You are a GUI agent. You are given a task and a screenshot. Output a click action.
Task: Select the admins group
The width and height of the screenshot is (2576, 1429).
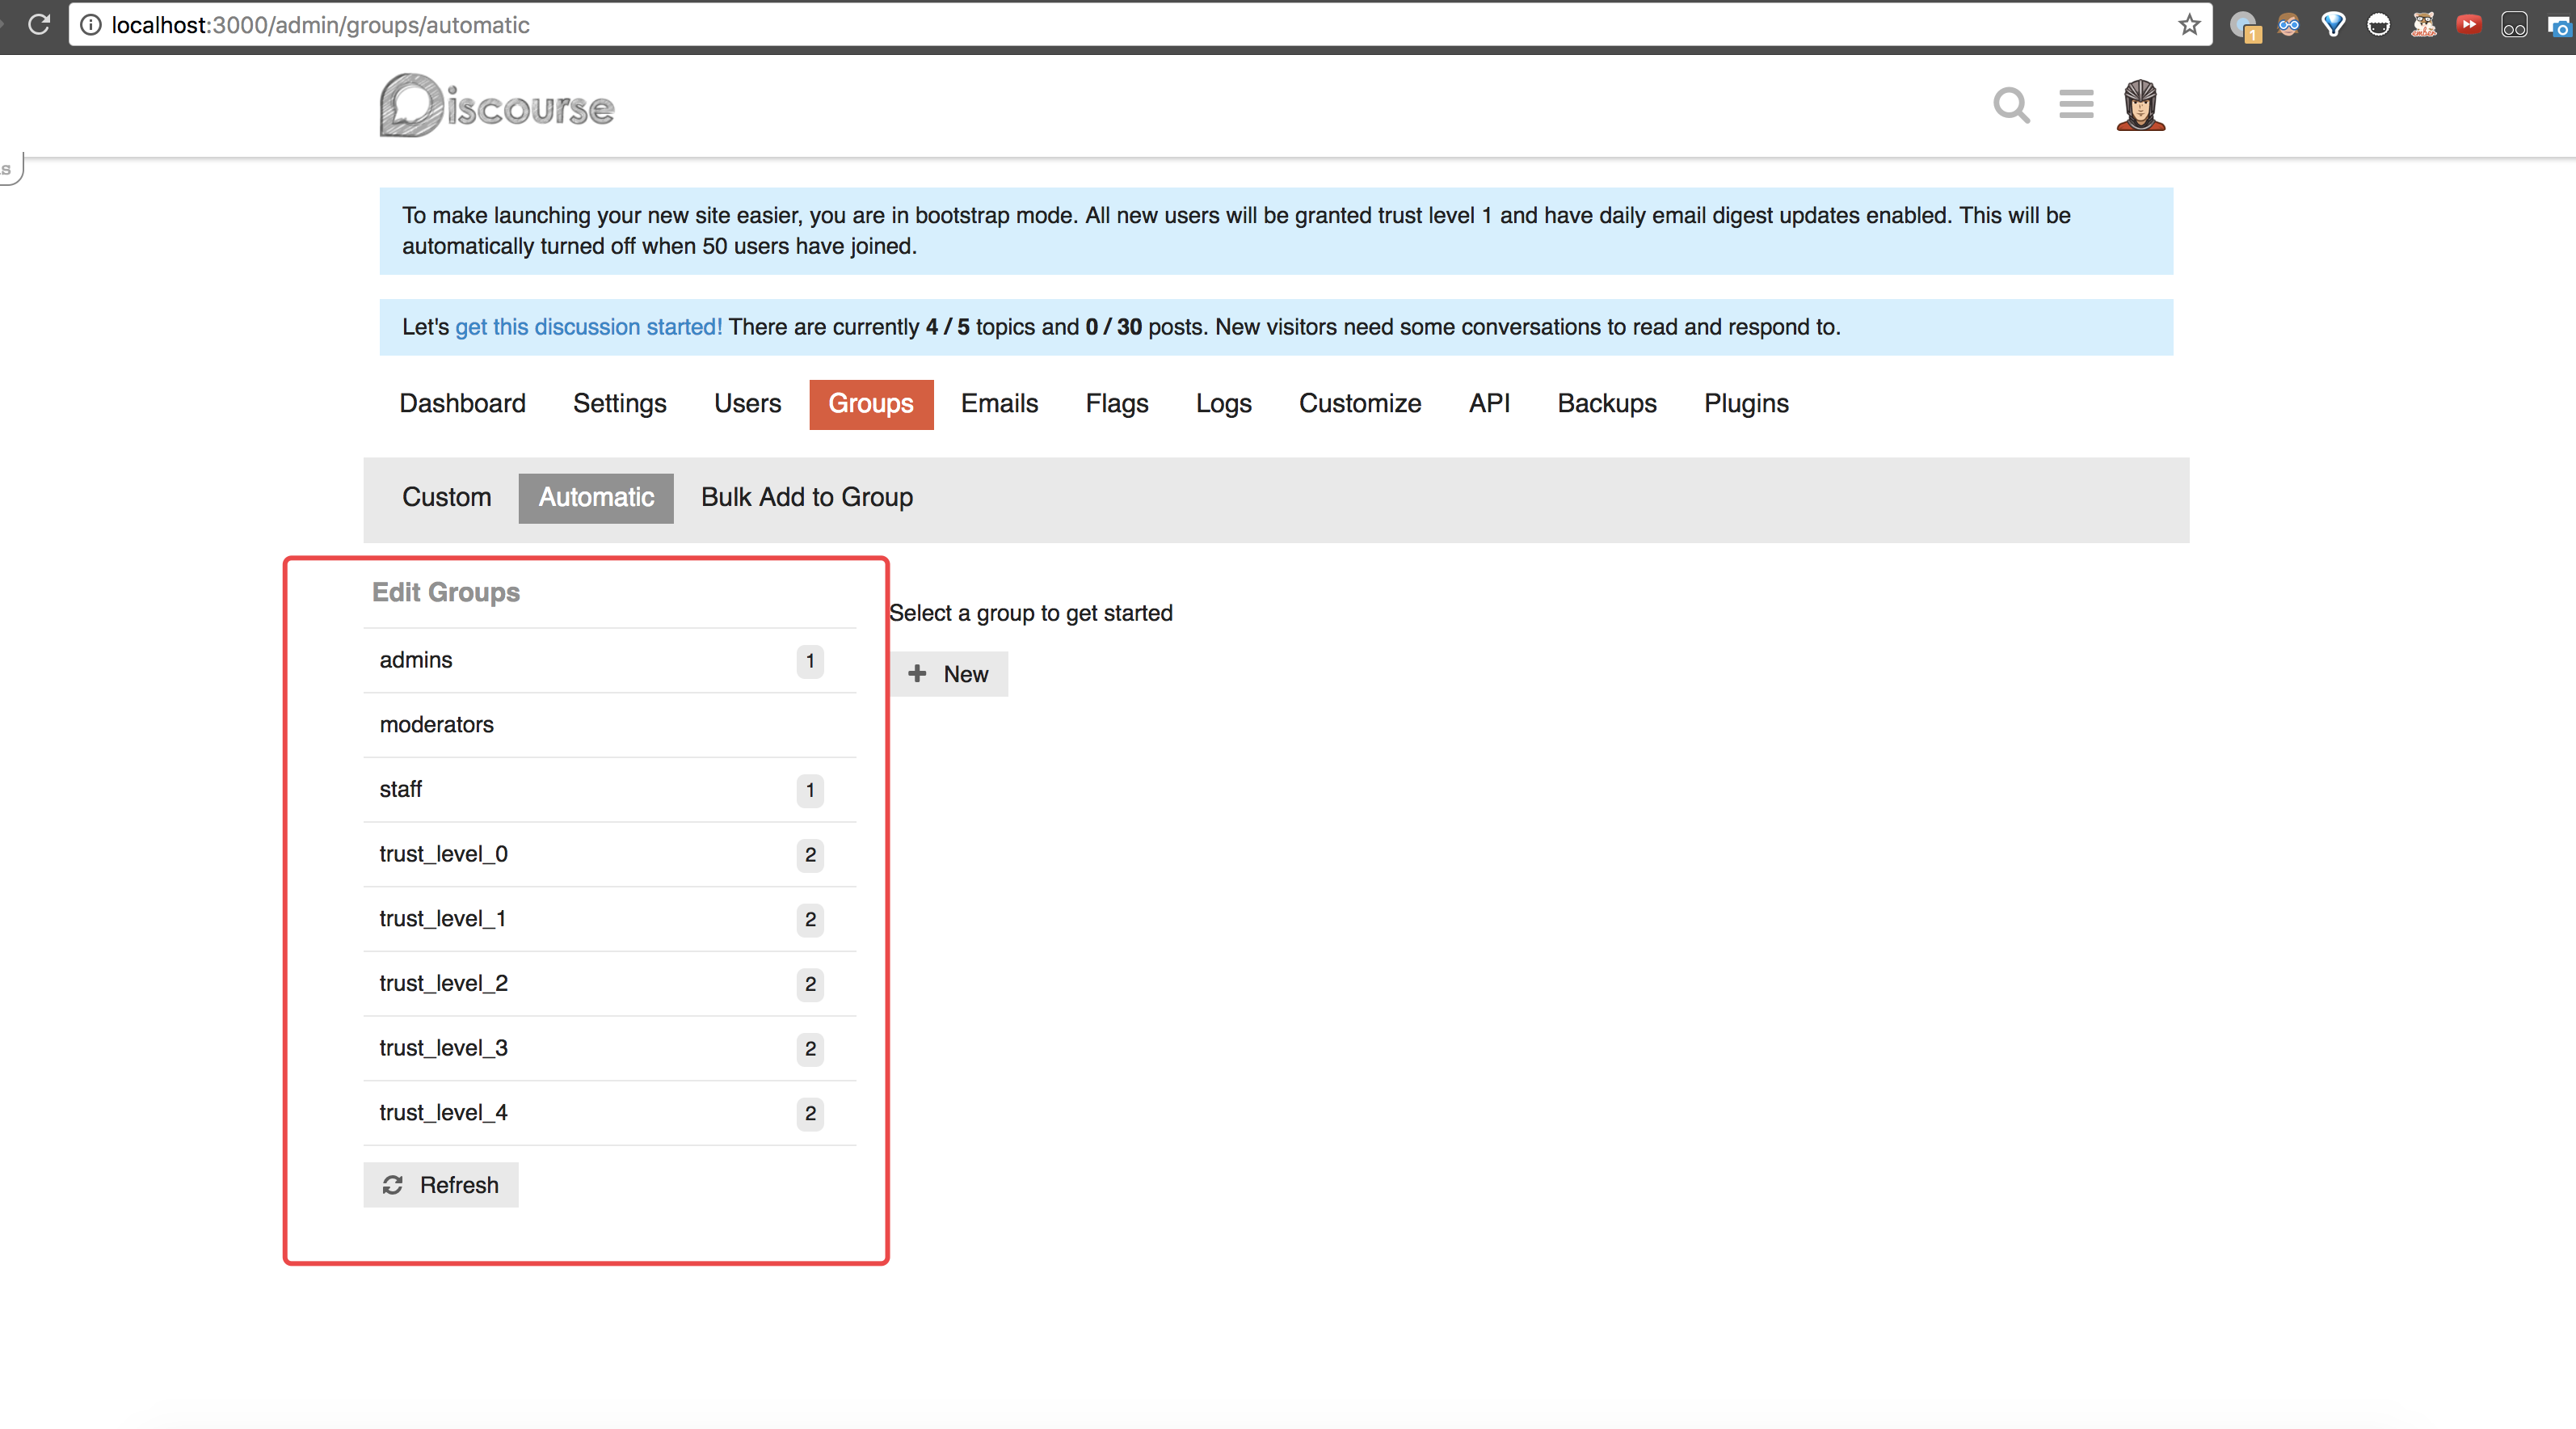(415, 660)
